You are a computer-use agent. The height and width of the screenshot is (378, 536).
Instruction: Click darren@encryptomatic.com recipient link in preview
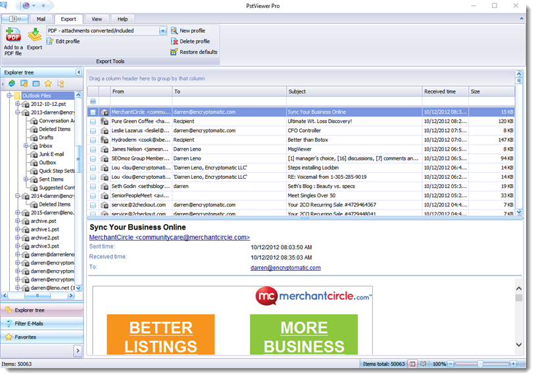point(285,268)
